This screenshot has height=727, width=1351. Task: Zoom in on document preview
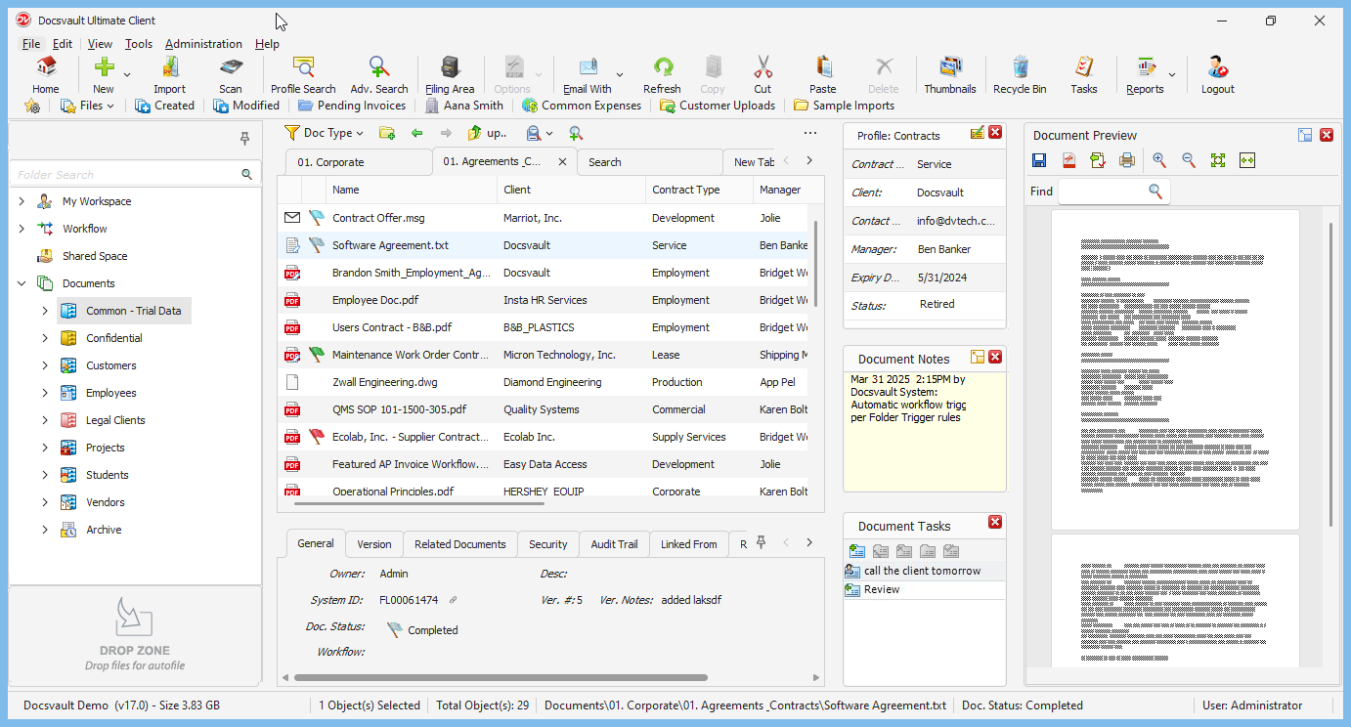[x=1159, y=160]
